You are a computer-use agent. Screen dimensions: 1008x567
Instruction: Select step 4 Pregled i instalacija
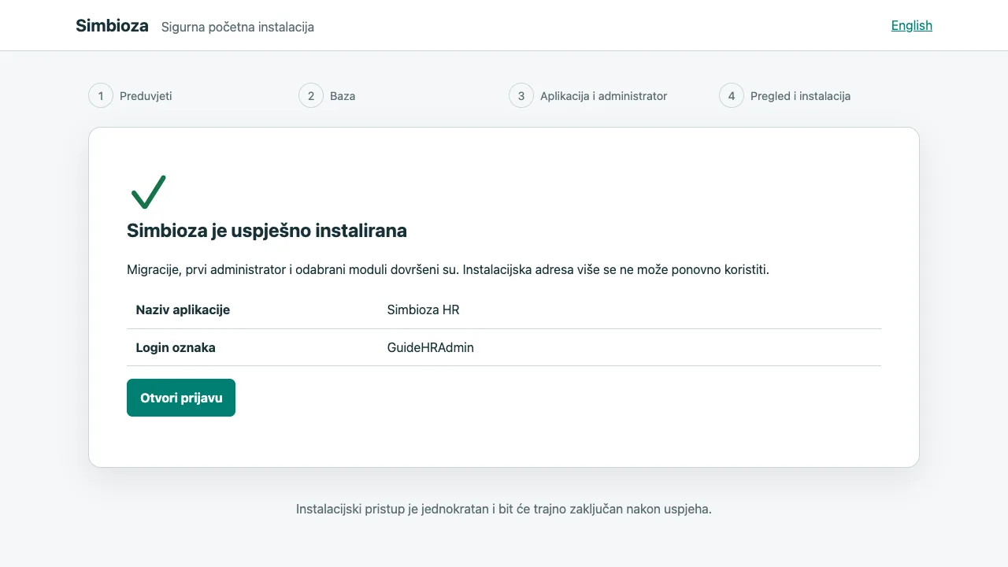click(x=785, y=96)
